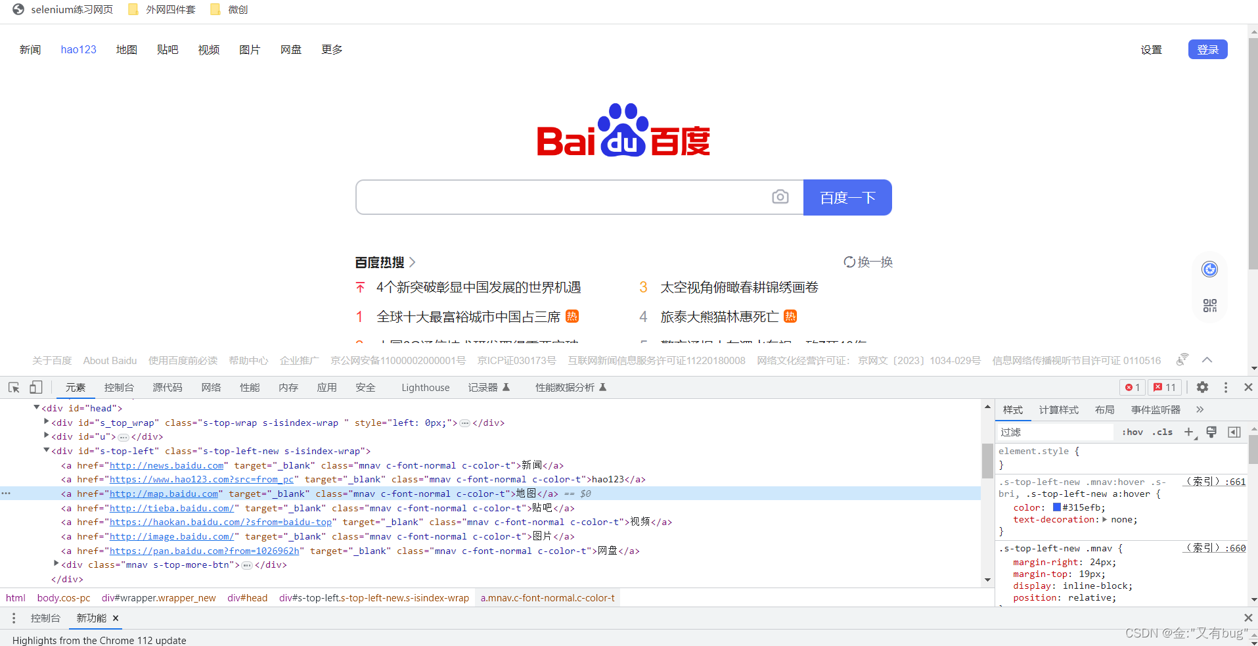
Task: Collapse the div id="s-top-left" node
Action: click(x=47, y=450)
